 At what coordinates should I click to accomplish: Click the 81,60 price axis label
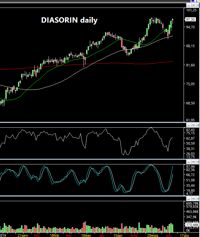190,65
